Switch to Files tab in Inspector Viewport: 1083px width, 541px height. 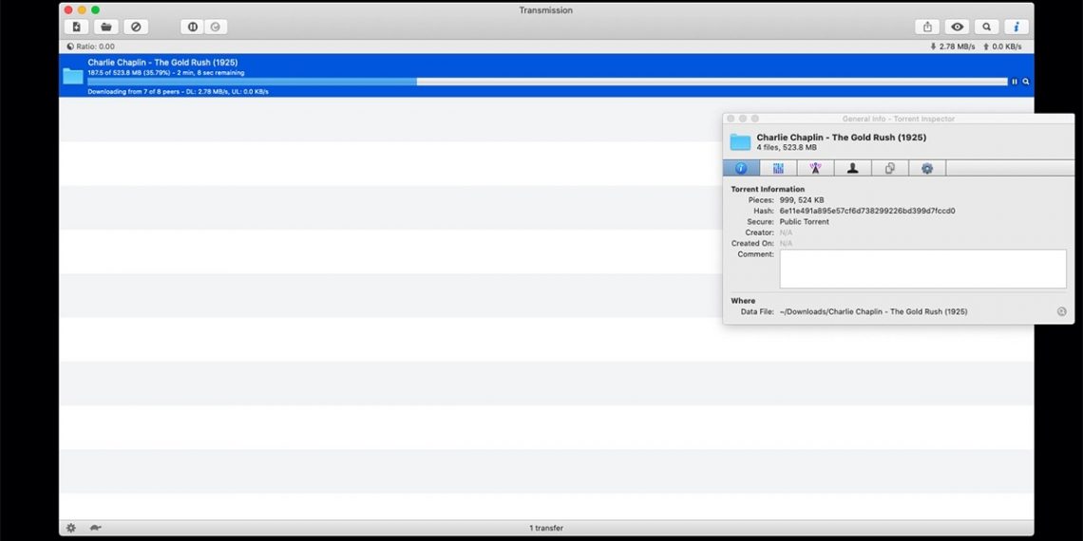tap(890, 168)
